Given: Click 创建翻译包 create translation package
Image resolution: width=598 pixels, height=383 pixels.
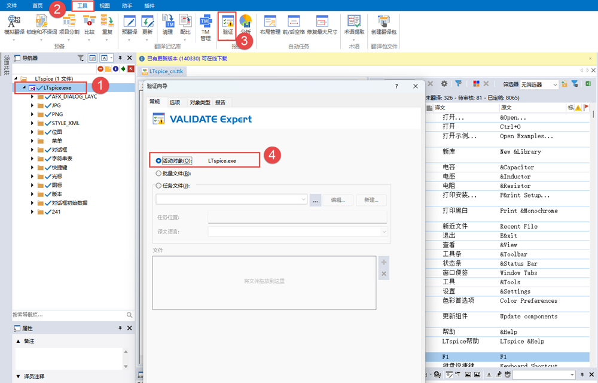Looking at the screenshot, I should click(x=384, y=22).
